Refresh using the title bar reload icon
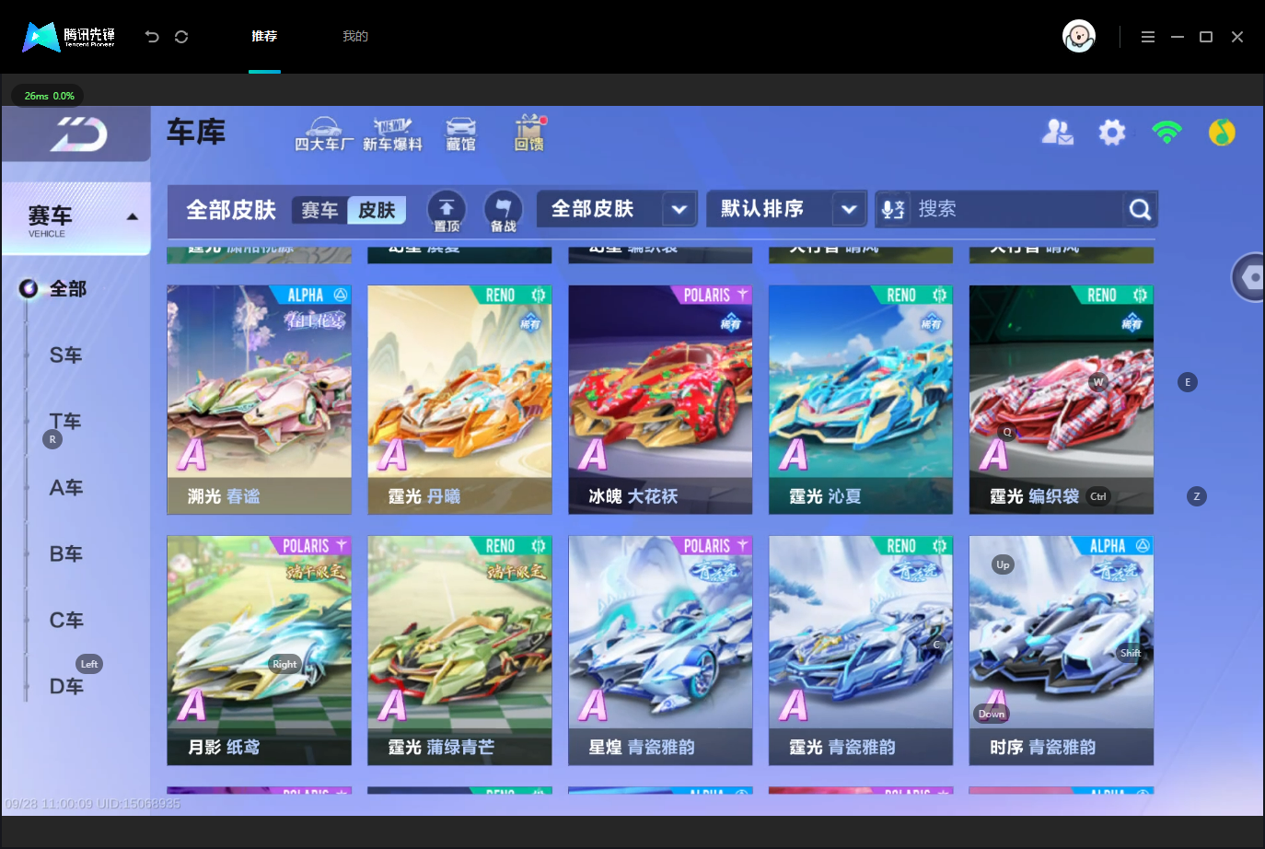The height and width of the screenshot is (849, 1265). 181,37
